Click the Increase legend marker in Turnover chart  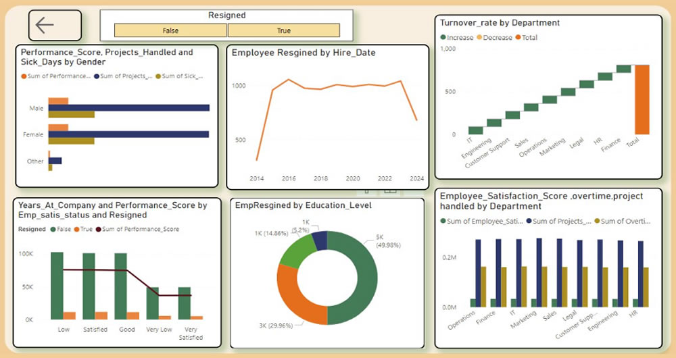click(x=443, y=38)
